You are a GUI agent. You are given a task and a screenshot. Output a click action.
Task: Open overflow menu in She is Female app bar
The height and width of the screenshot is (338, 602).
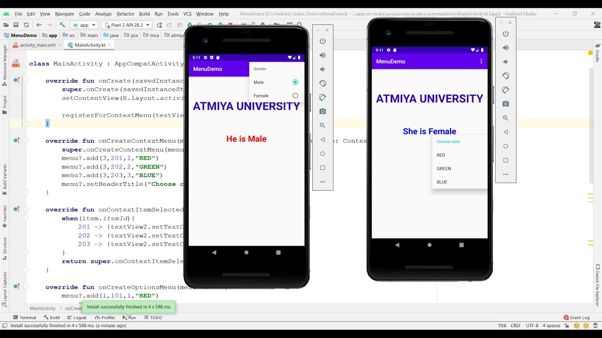pyautogui.click(x=481, y=61)
